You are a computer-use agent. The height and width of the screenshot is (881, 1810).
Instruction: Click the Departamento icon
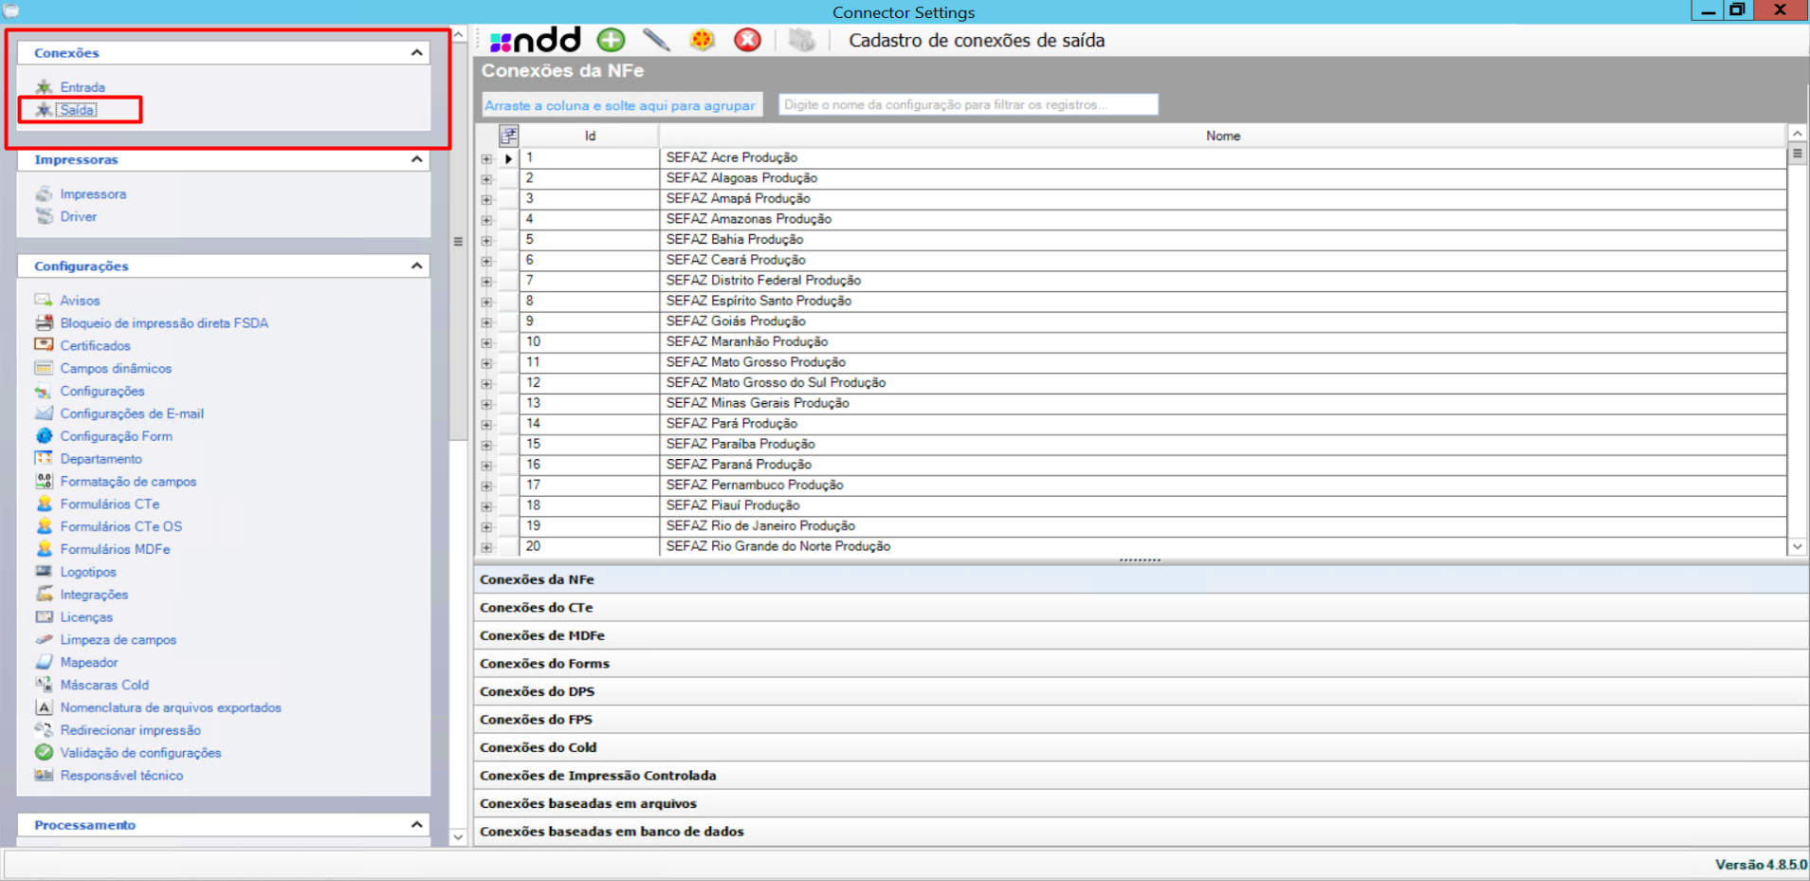(x=44, y=459)
